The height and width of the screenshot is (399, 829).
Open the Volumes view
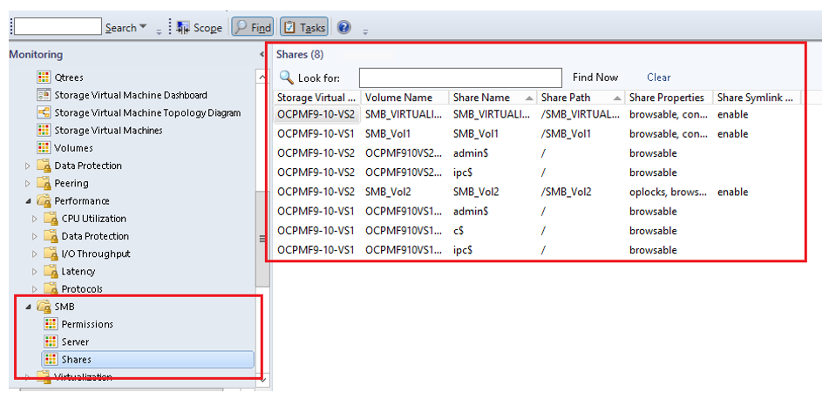click(x=73, y=148)
